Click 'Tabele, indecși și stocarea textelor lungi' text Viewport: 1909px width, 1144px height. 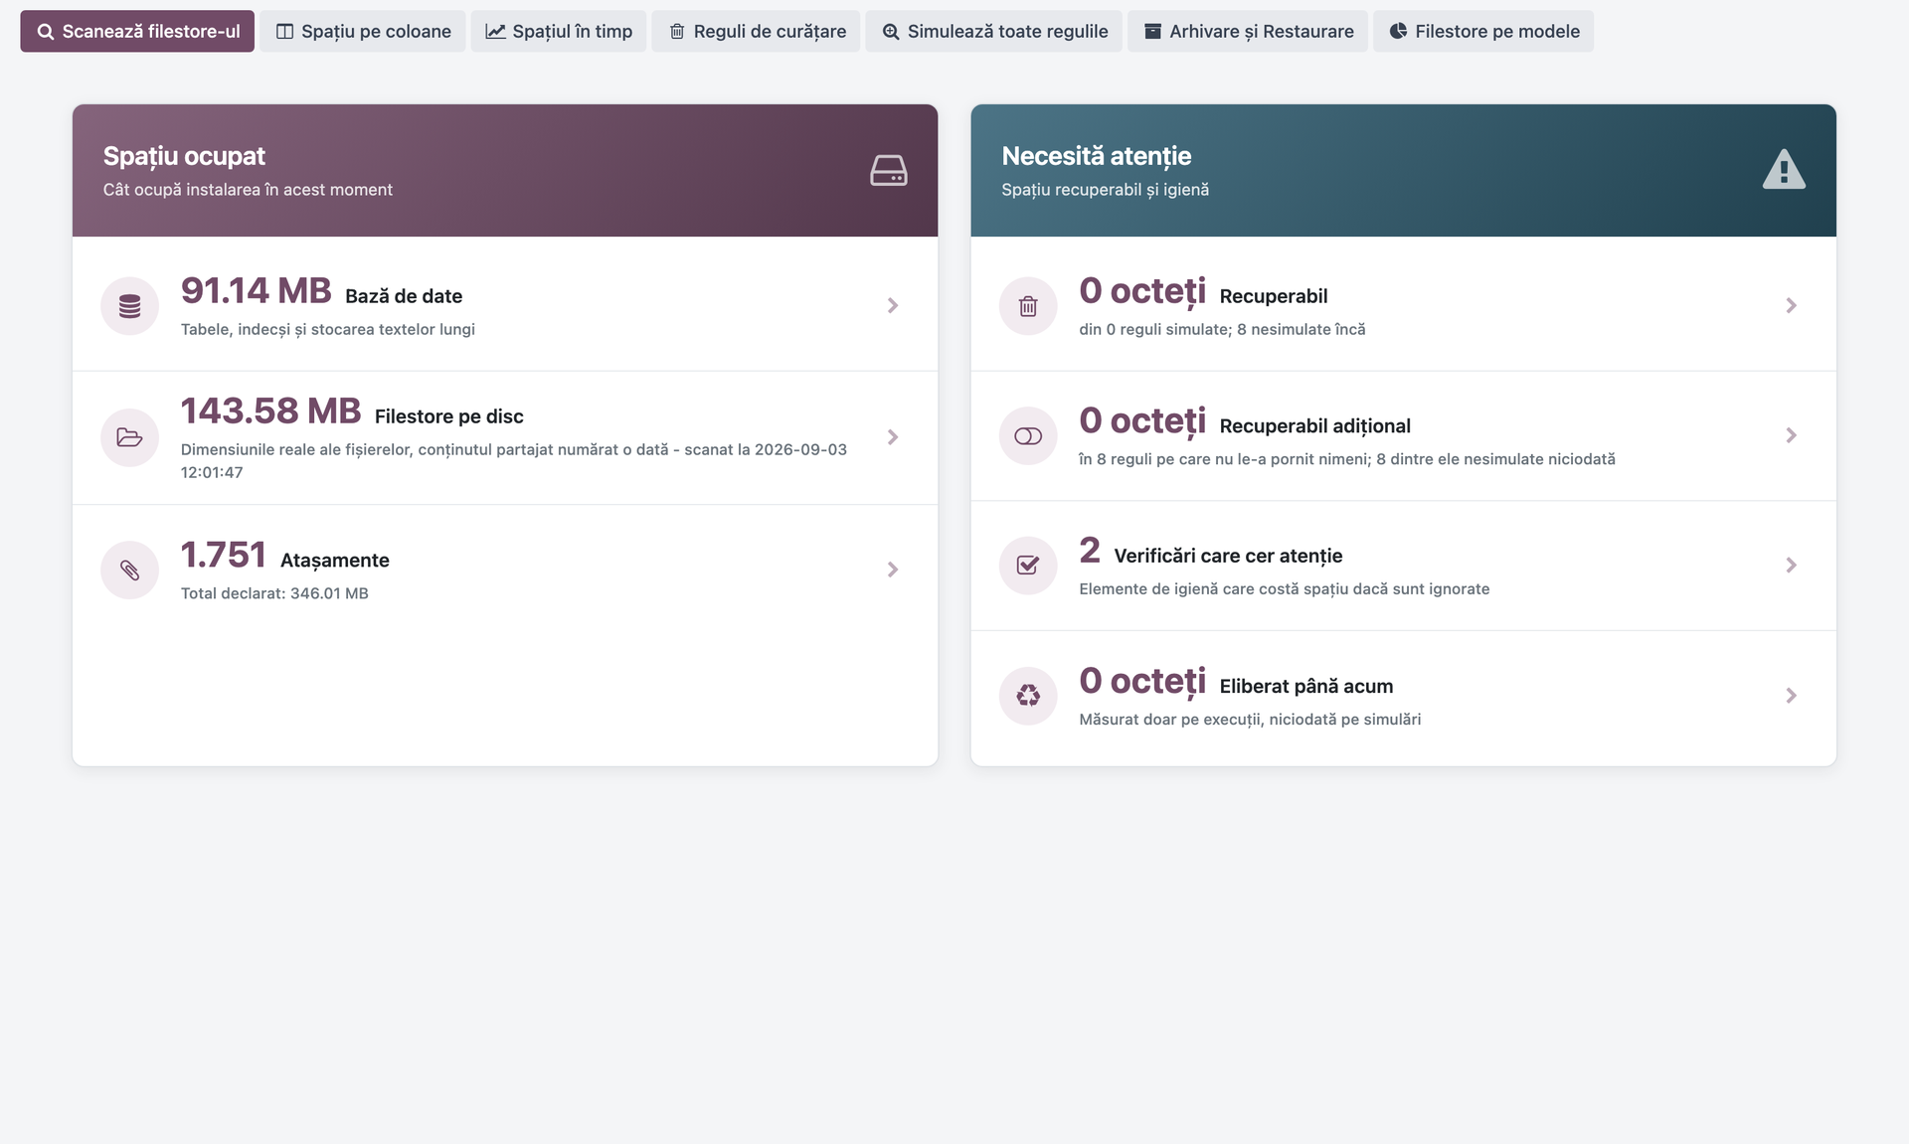point(328,329)
